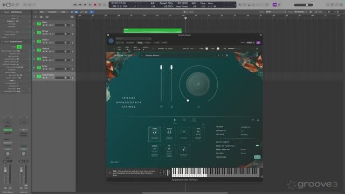
Task: Click Redo in the plugin header
Action: tap(164, 43)
